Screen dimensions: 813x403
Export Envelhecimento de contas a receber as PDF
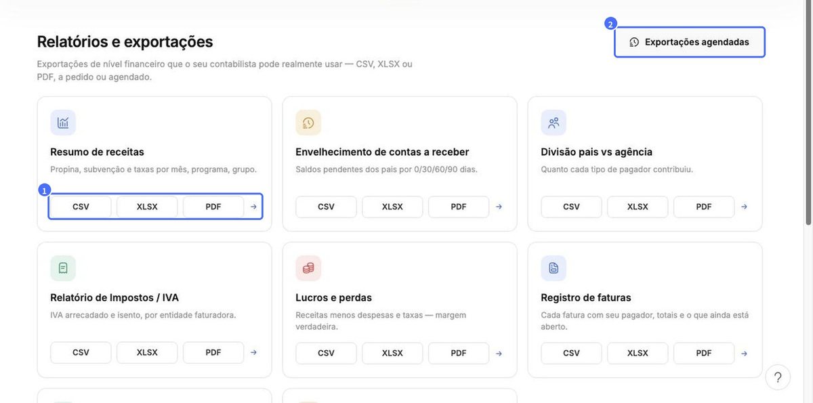pyautogui.click(x=459, y=207)
